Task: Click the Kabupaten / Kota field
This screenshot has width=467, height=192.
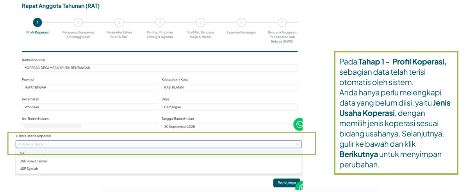Action: coord(229,87)
